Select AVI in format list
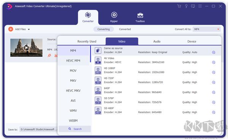 click(x=73, y=101)
